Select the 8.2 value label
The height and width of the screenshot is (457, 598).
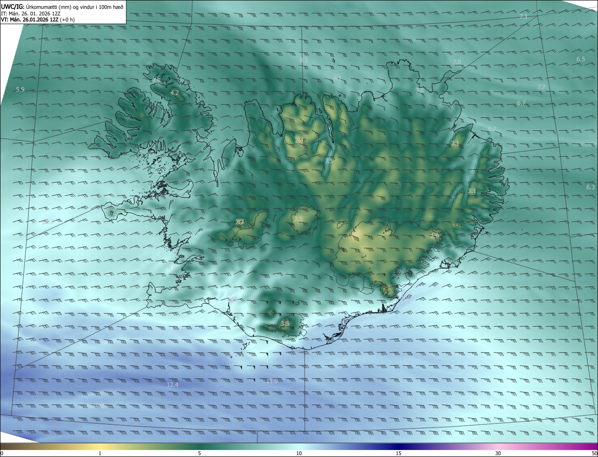492,129
